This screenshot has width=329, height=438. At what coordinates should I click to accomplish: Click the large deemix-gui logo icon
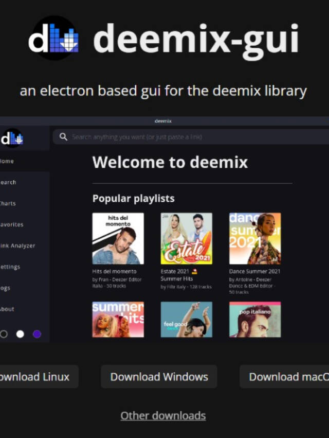pos(53,38)
